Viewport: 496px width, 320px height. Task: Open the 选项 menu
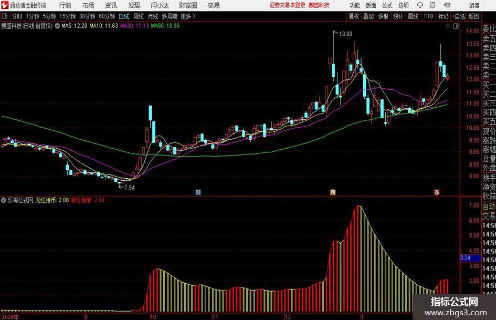point(403,5)
